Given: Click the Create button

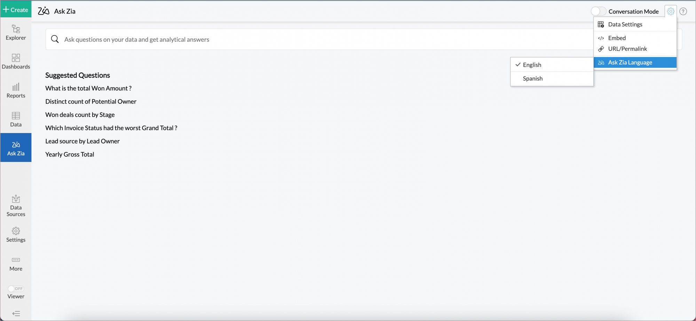Looking at the screenshot, I should [x=16, y=9].
